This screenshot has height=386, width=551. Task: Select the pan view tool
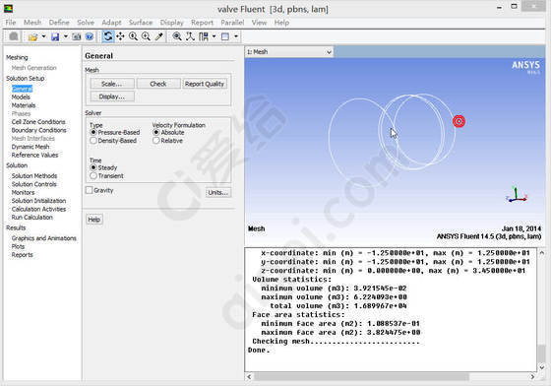click(x=120, y=36)
